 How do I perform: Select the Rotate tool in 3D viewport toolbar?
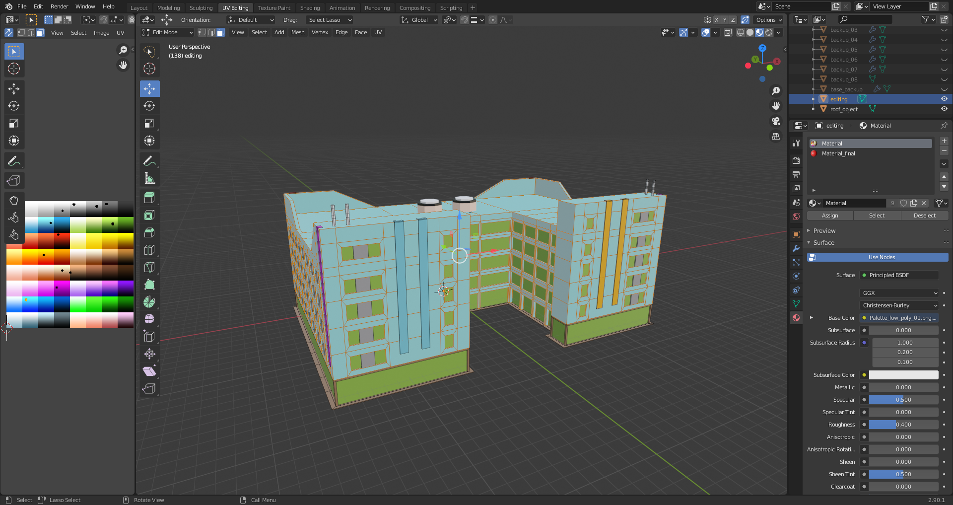tap(149, 106)
